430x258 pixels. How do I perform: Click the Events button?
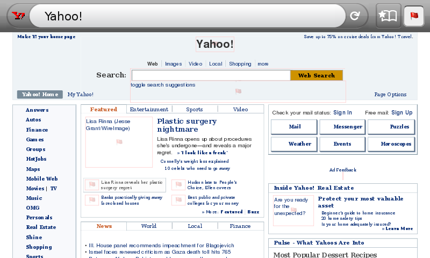[x=342, y=144]
